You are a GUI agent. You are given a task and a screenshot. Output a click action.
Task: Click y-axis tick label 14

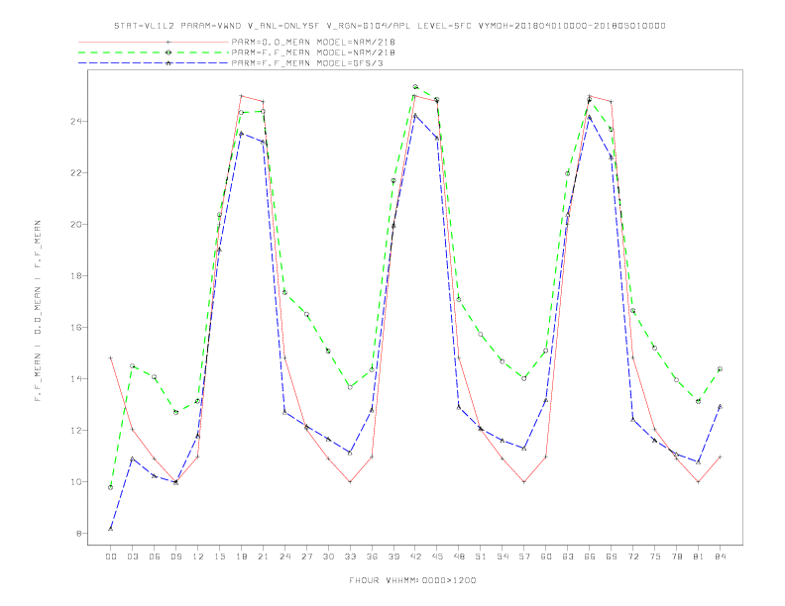[x=76, y=379]
